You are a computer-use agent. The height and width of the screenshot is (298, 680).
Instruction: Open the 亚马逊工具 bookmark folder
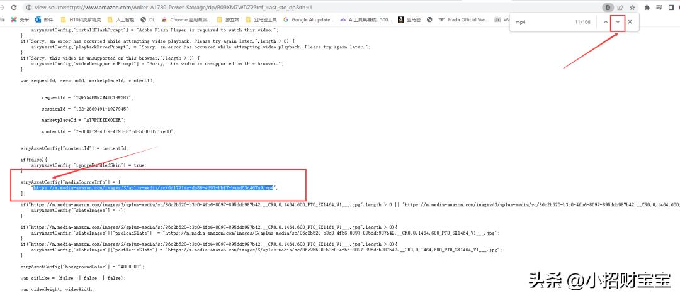(x=261, y=19)
